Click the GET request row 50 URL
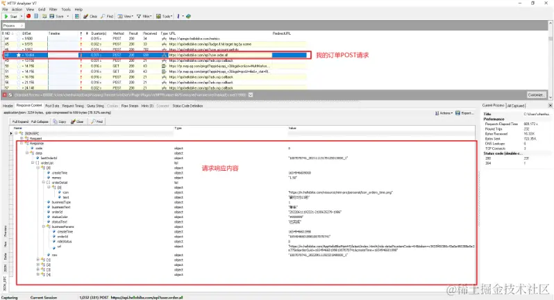 coord(219,66)
